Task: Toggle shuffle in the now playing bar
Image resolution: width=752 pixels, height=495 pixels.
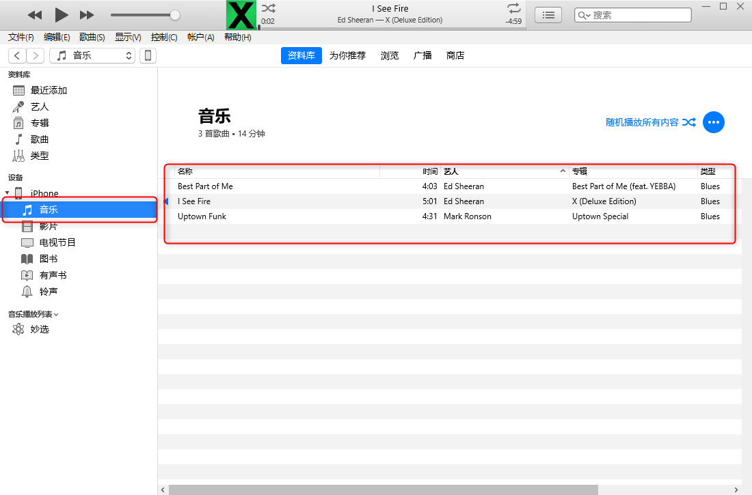Action: [x=269, y=8]
